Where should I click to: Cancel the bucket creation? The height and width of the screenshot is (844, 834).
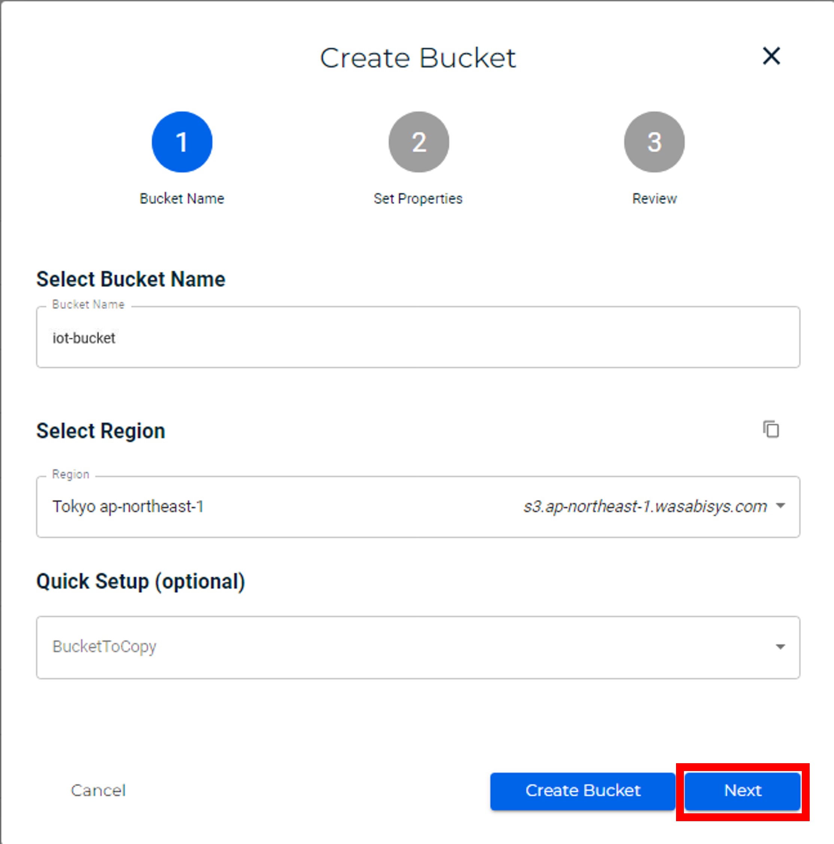click(98, 791)
